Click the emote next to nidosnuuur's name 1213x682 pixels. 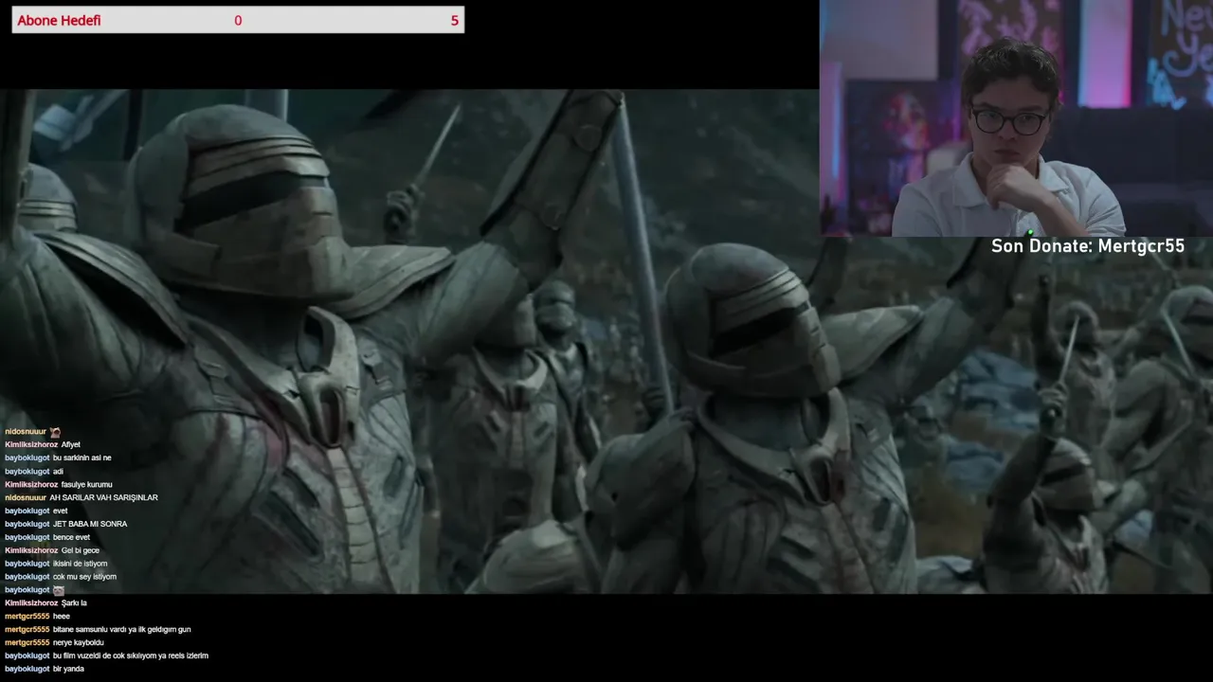click(x=55, y=432)
